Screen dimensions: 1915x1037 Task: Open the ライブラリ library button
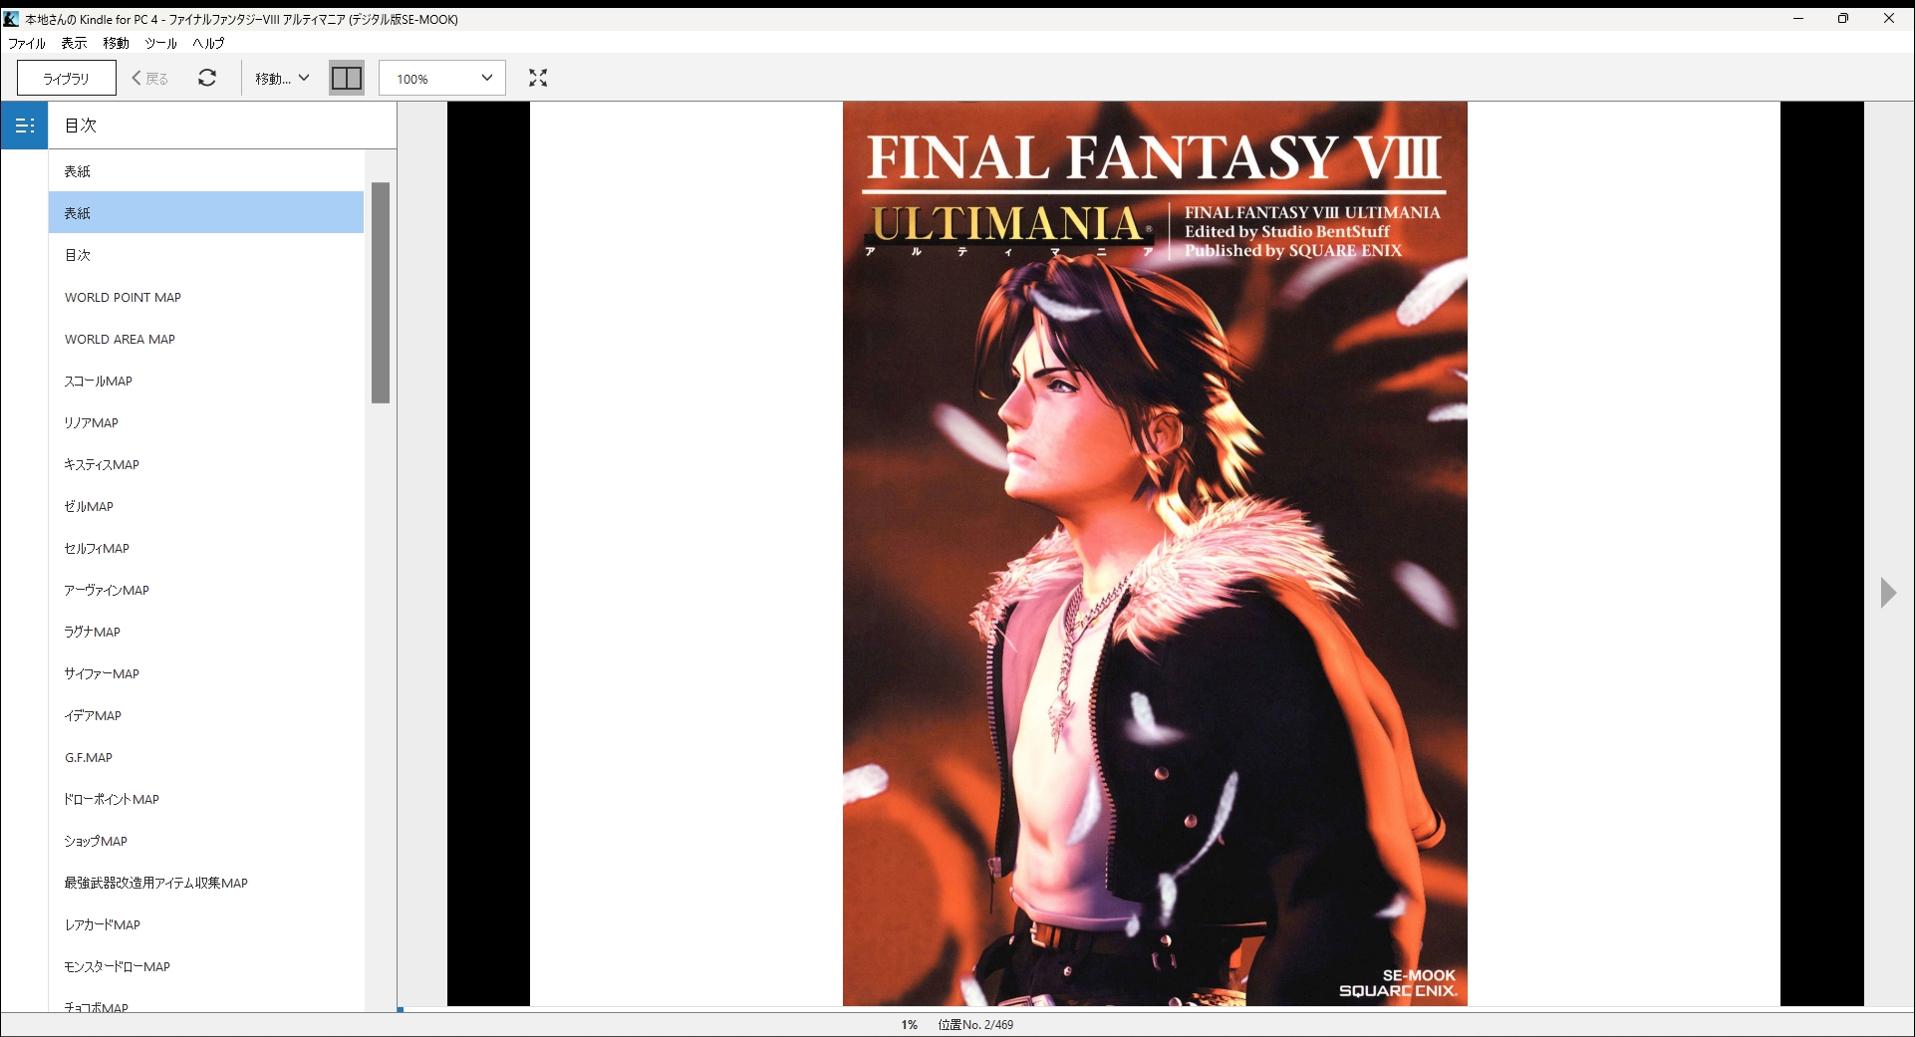pos(67,78)
